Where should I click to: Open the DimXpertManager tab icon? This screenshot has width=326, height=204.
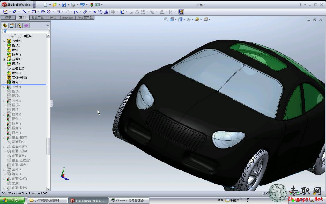(26, 26)
